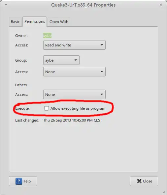Click the Quake3-UrT.x86_64 Properties title bar

(83, 5)
